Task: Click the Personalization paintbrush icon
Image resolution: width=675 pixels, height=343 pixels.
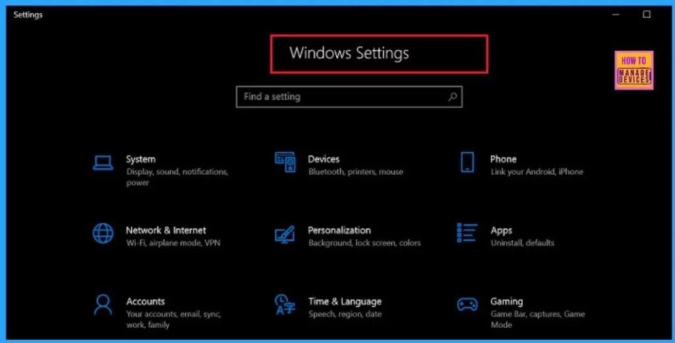Action: click(x=285, y=234)
